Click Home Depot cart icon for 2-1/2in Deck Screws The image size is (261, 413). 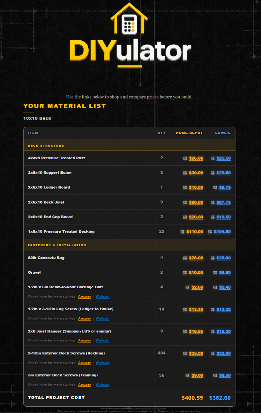point(185,353)
